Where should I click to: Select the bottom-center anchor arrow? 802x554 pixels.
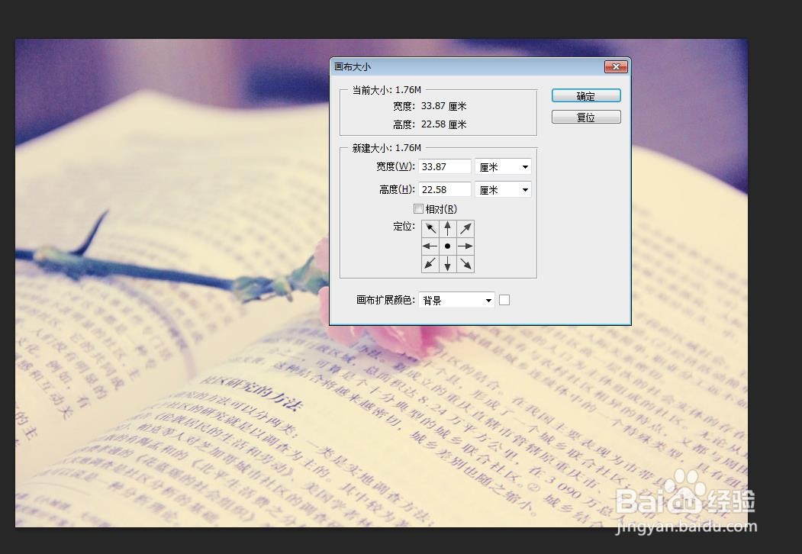[x=447, y=264]
